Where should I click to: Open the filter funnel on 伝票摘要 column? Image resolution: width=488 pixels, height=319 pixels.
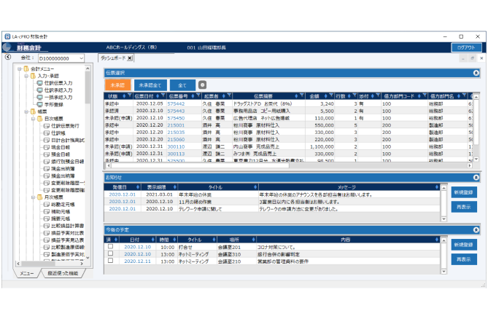[301, 95]
